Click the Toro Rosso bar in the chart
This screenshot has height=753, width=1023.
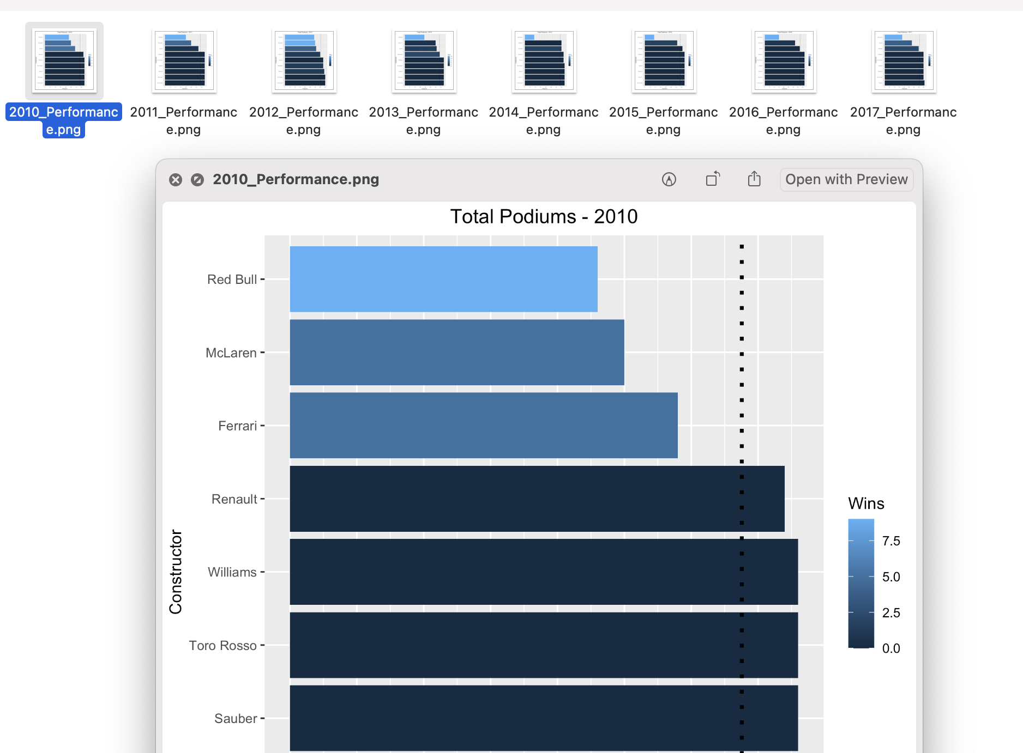pos(544,645)
